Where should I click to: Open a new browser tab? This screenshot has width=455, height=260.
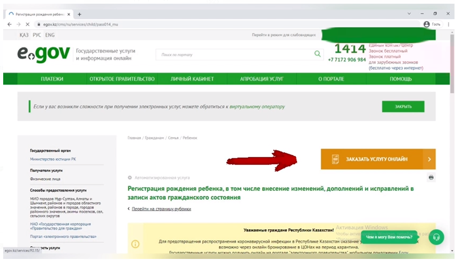[x=80, y=14]
